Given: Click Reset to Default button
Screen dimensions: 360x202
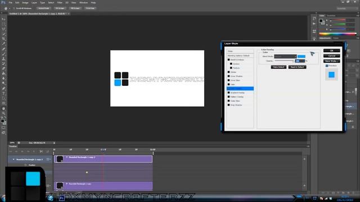Looking at the screenshot, I should (x=298, y=67).
